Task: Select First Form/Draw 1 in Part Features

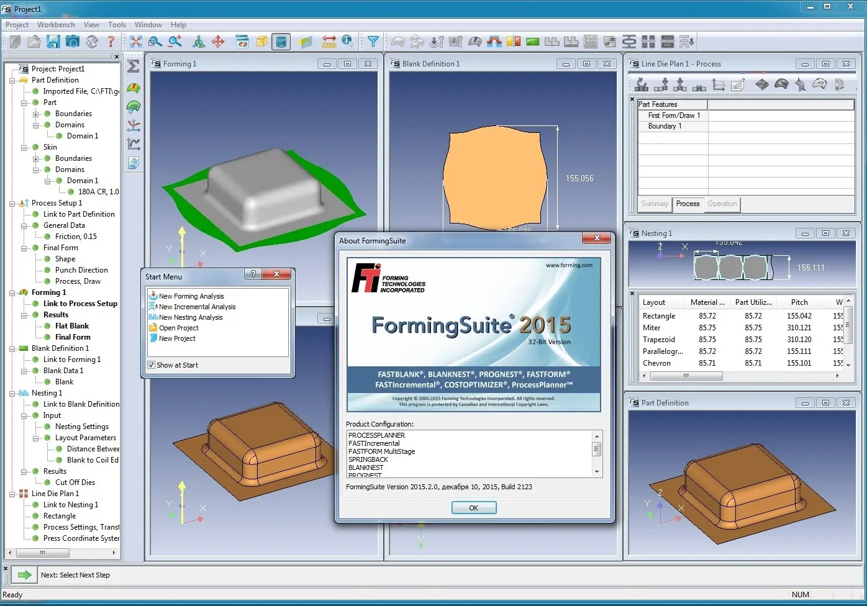Action: (x=674, y=115)
